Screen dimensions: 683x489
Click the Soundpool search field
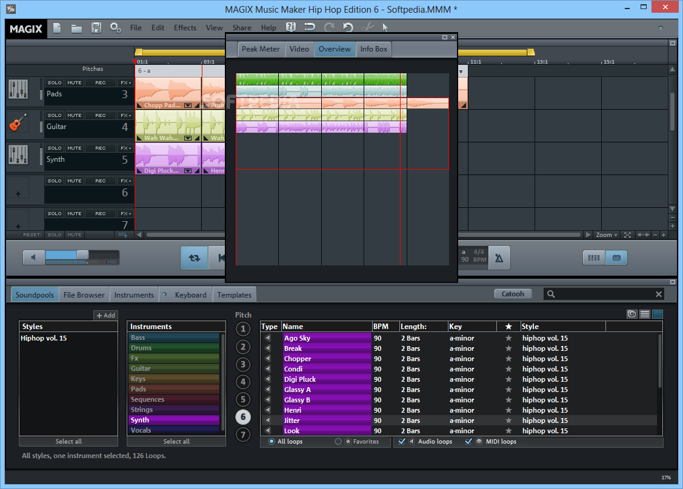(604, 294)
